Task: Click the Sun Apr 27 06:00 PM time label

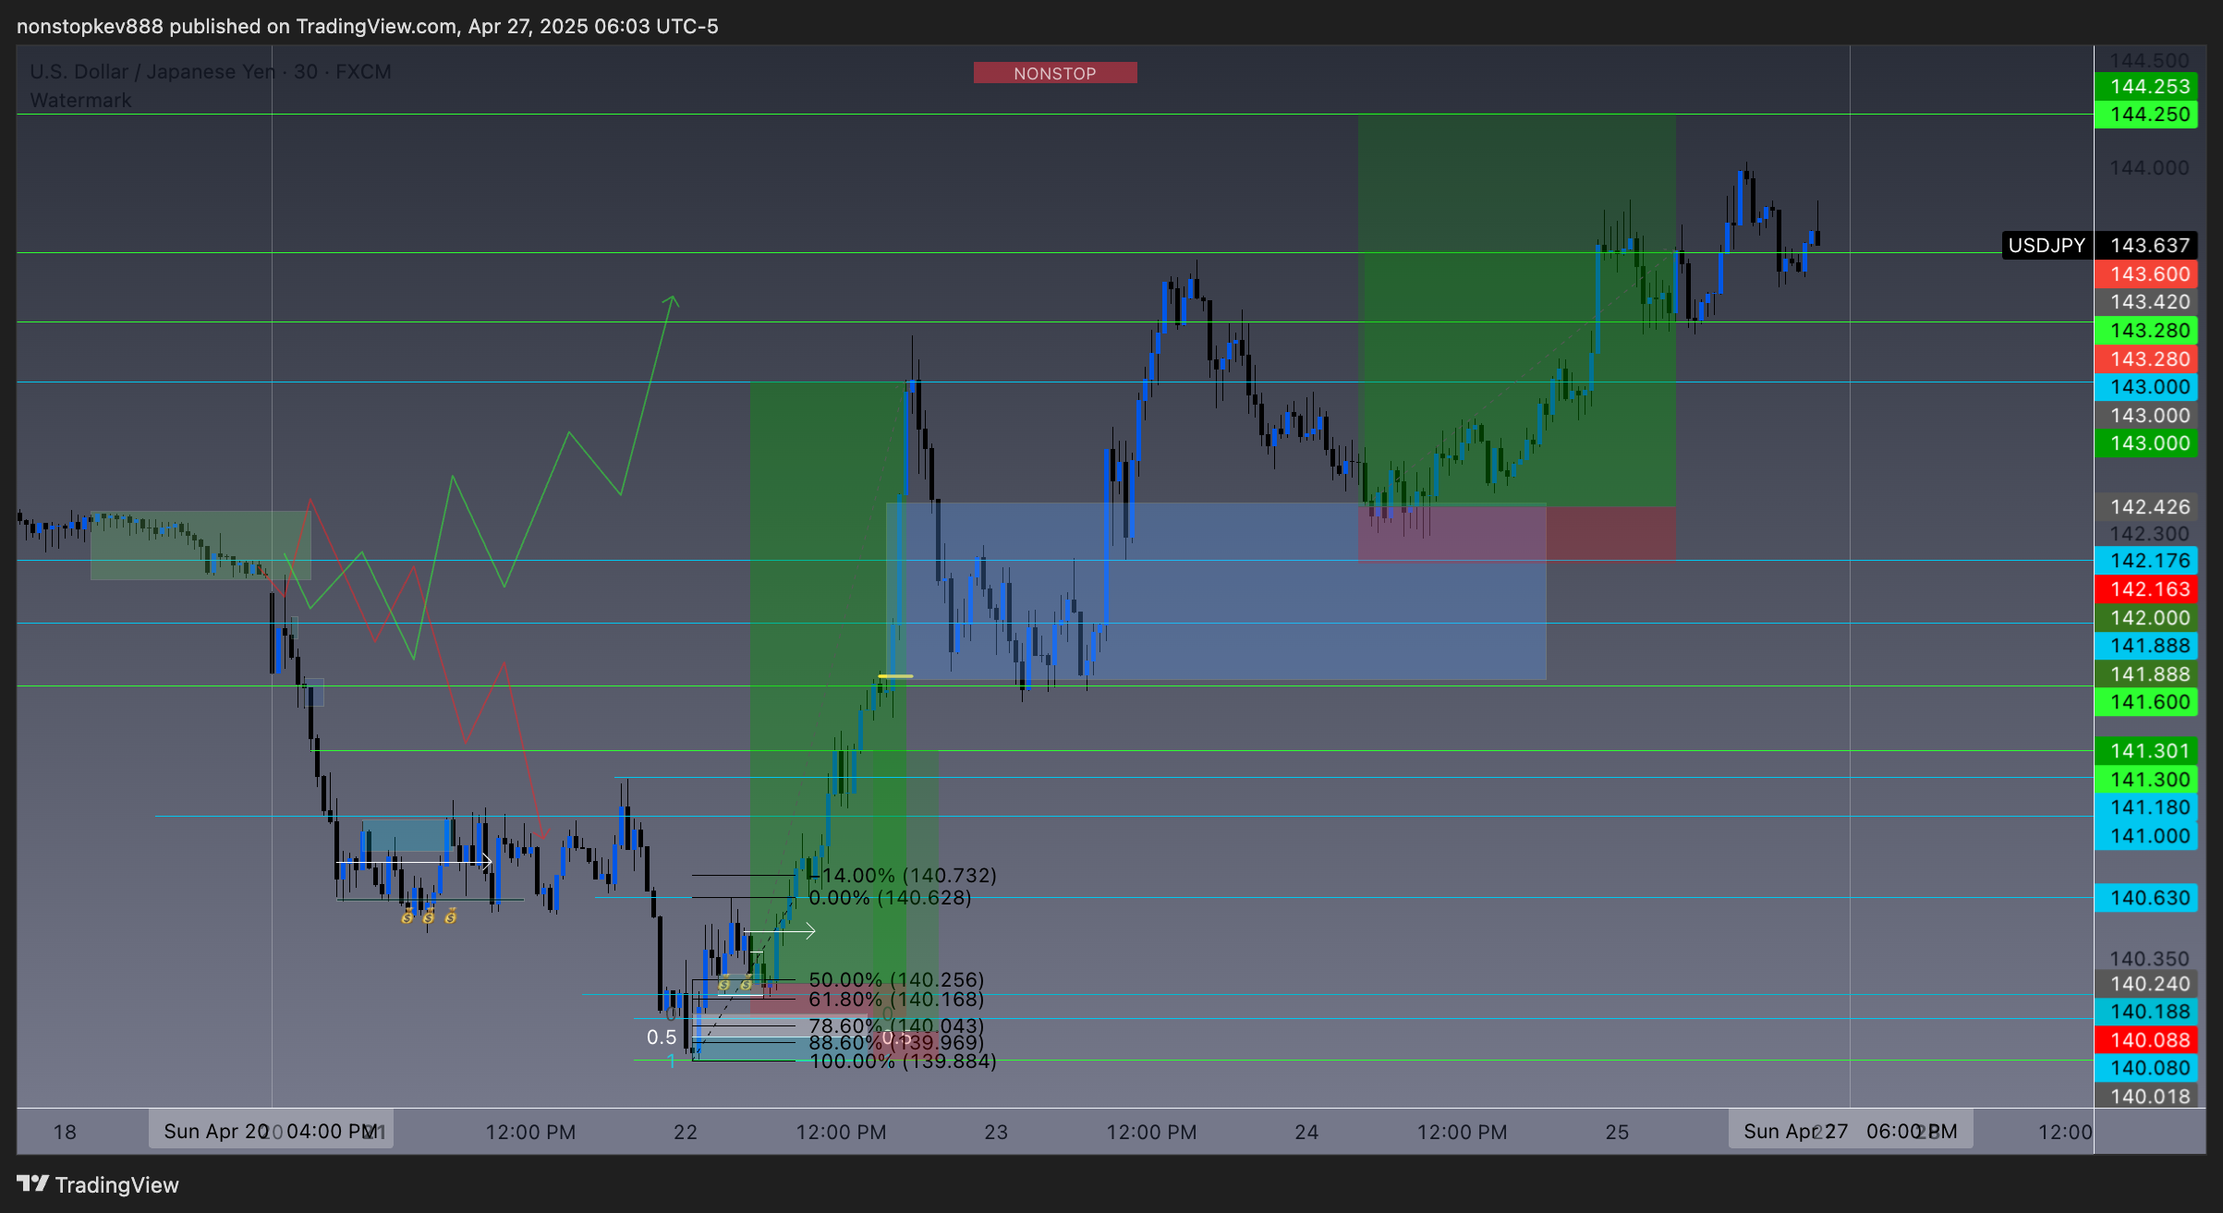Action: [x=1851, y=1131]
